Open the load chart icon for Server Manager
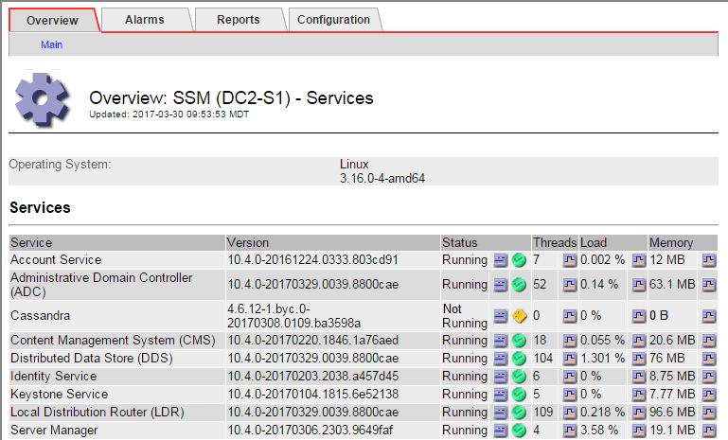Image resolution: width=728 pixels, height=440 pixels. click(639, 431)
